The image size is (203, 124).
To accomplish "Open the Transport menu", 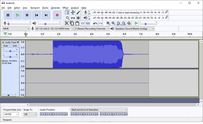I will click(35, 8).
